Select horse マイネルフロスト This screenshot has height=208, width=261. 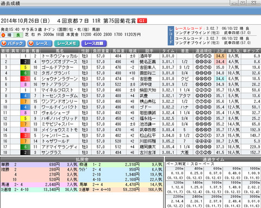(58, 90)
